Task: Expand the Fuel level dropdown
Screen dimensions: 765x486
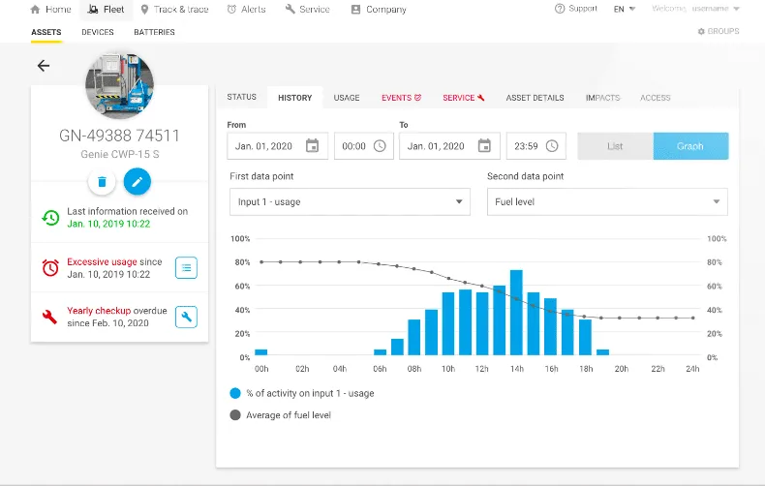Action: point(606,202)
